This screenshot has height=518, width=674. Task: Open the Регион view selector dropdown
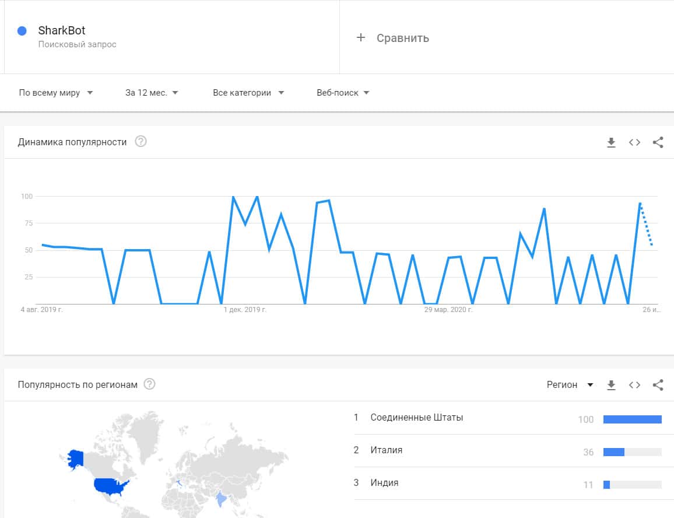coord(570,385)
